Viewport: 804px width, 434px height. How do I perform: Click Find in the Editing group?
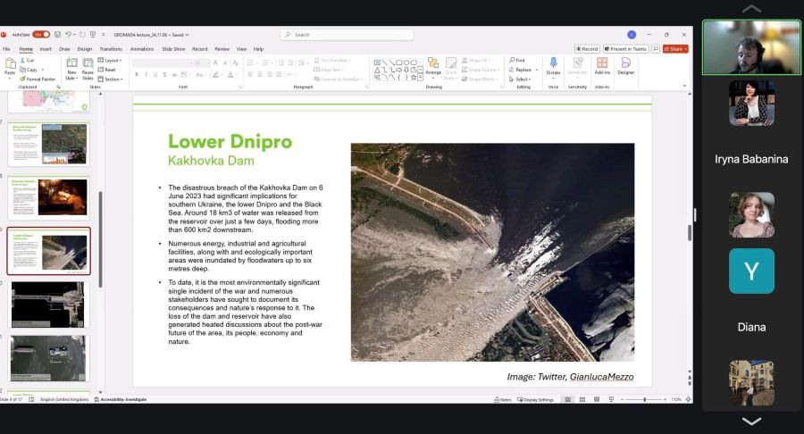click(517, 61)
